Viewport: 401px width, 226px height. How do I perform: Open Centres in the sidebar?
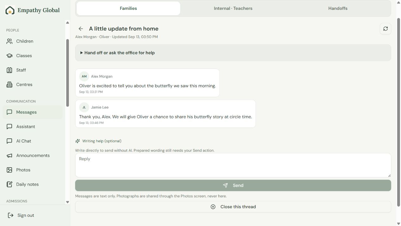pos(33,84)
